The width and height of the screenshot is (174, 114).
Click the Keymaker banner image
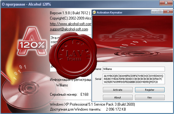coord(133,39)
